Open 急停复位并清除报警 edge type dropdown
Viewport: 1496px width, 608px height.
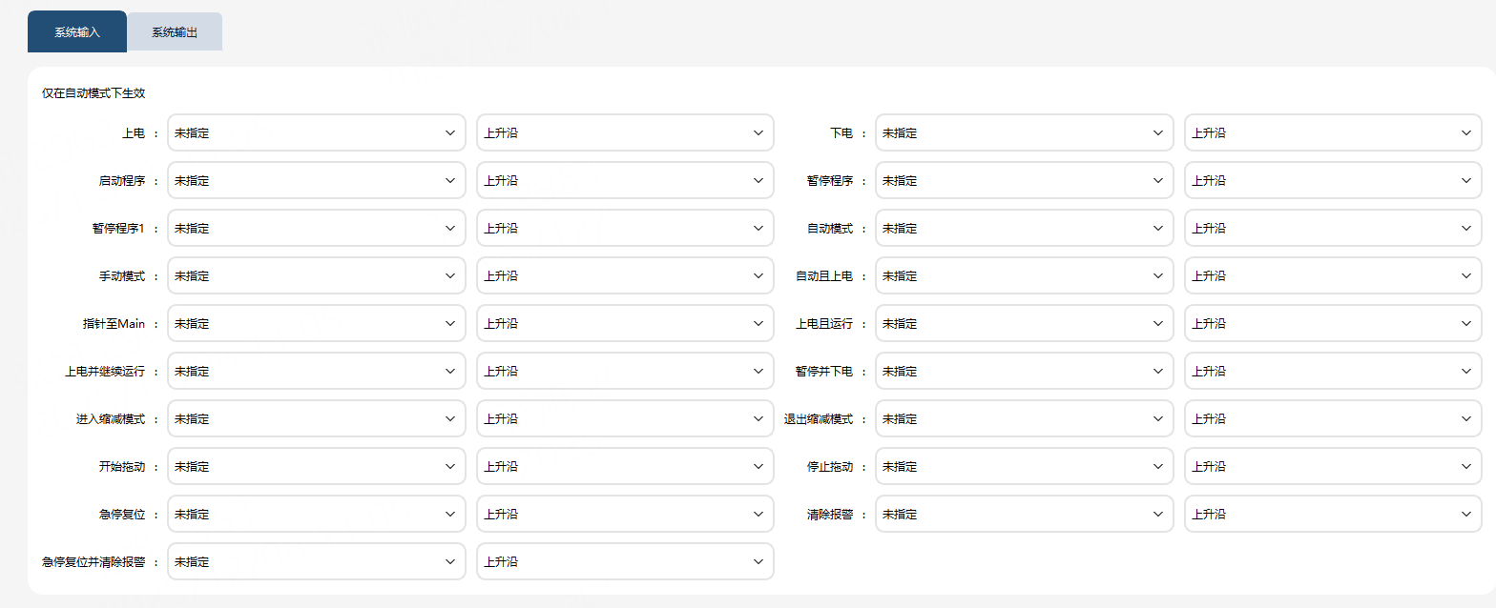[626, 562]
